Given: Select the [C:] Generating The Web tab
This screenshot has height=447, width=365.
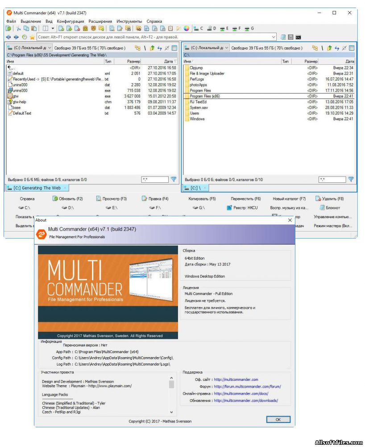Looking at the screenshot, I should [x=37, y=188].
